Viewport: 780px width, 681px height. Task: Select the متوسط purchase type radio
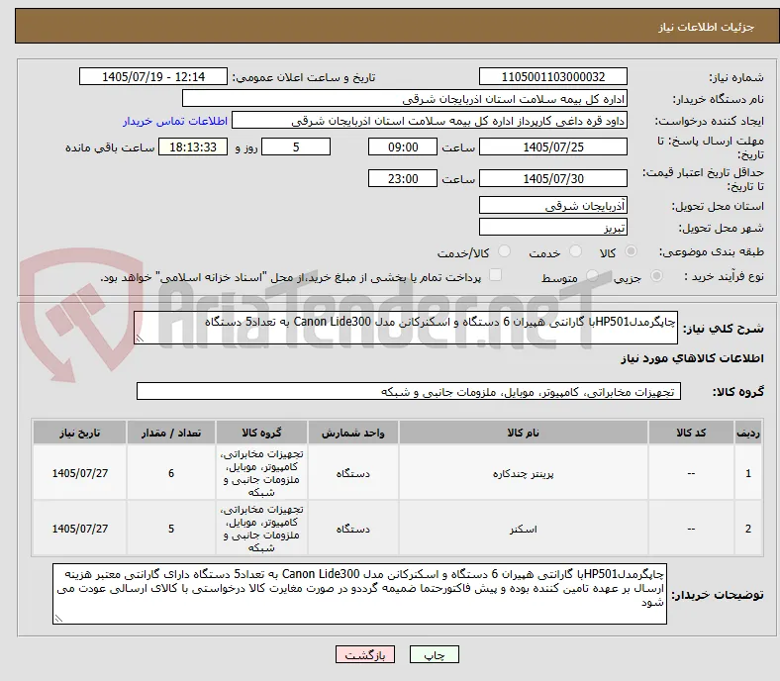(592, 275)
